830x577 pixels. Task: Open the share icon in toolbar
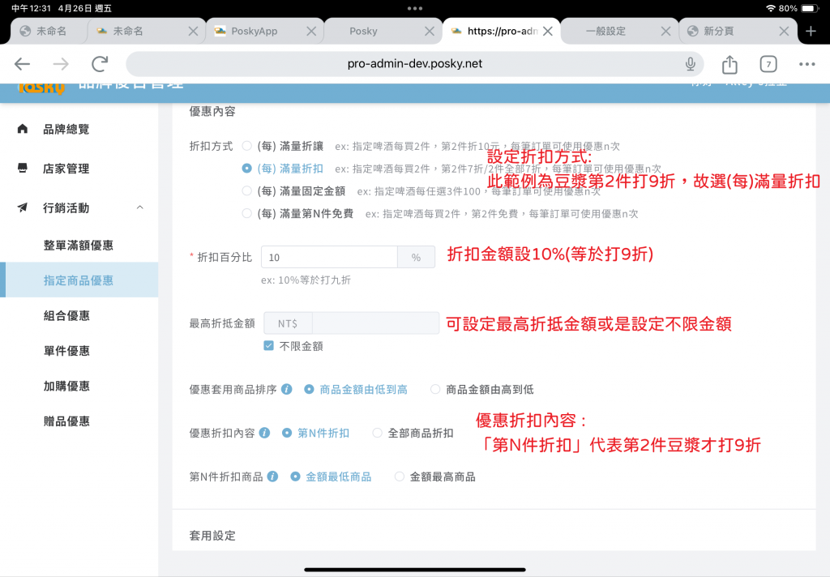[729, 64]
